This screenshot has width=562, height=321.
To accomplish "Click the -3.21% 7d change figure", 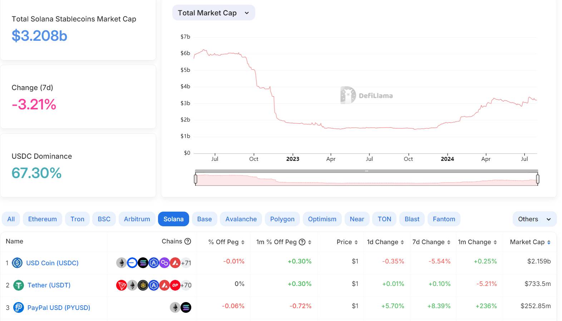I will 34,104.
